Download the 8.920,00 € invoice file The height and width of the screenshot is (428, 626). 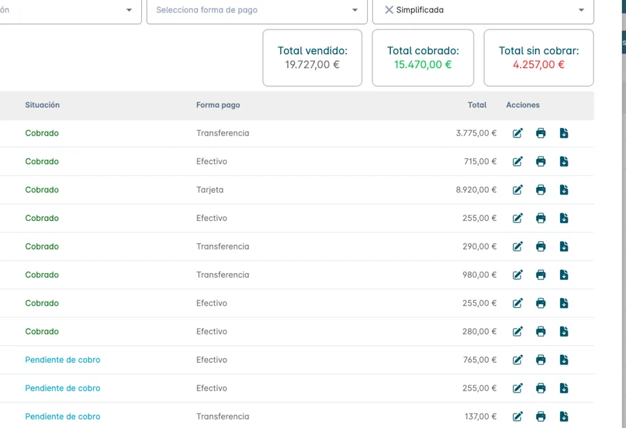563,190
